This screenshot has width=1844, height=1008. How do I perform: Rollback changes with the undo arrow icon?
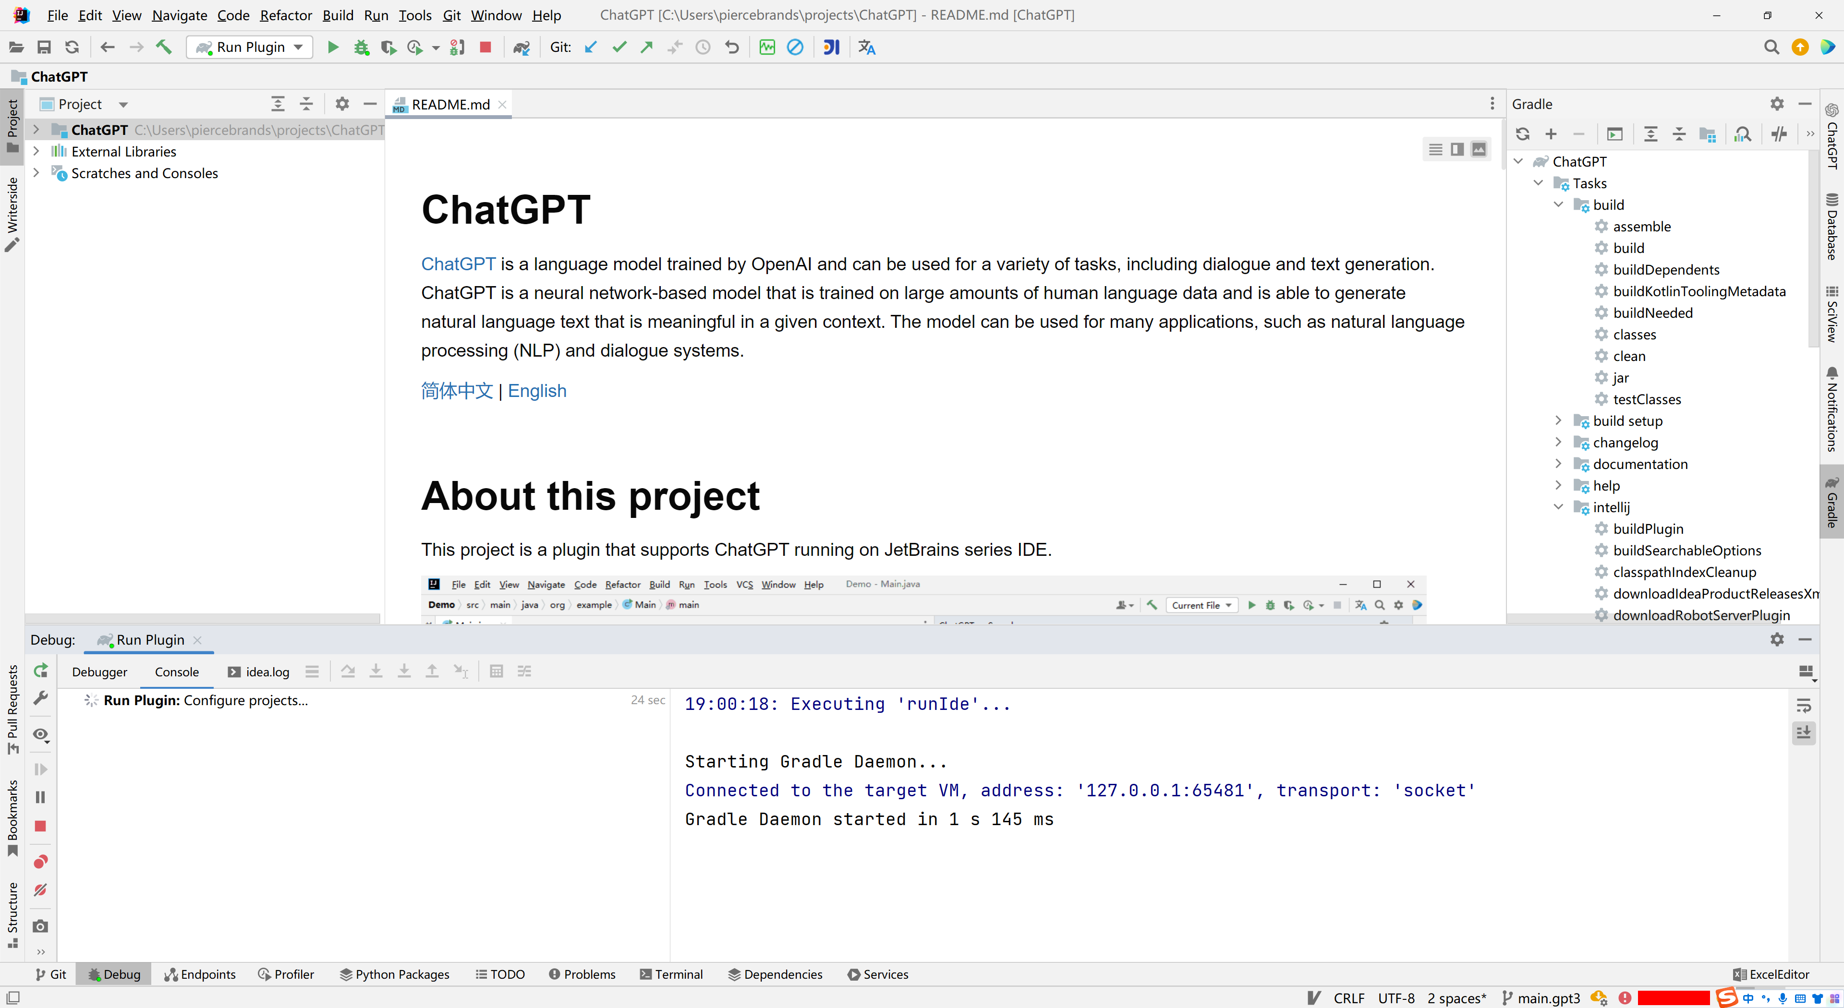[x=731, y=47]
